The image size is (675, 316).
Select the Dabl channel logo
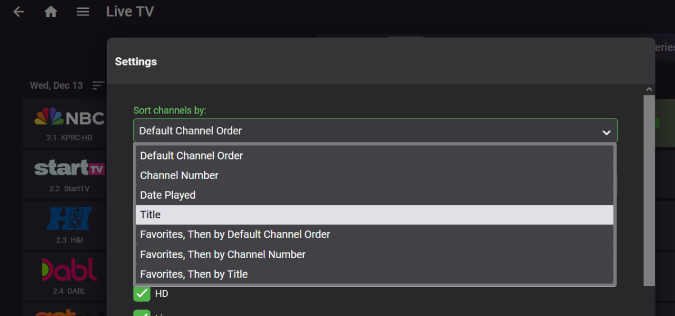pyautogui.click(x=70, y=270)
